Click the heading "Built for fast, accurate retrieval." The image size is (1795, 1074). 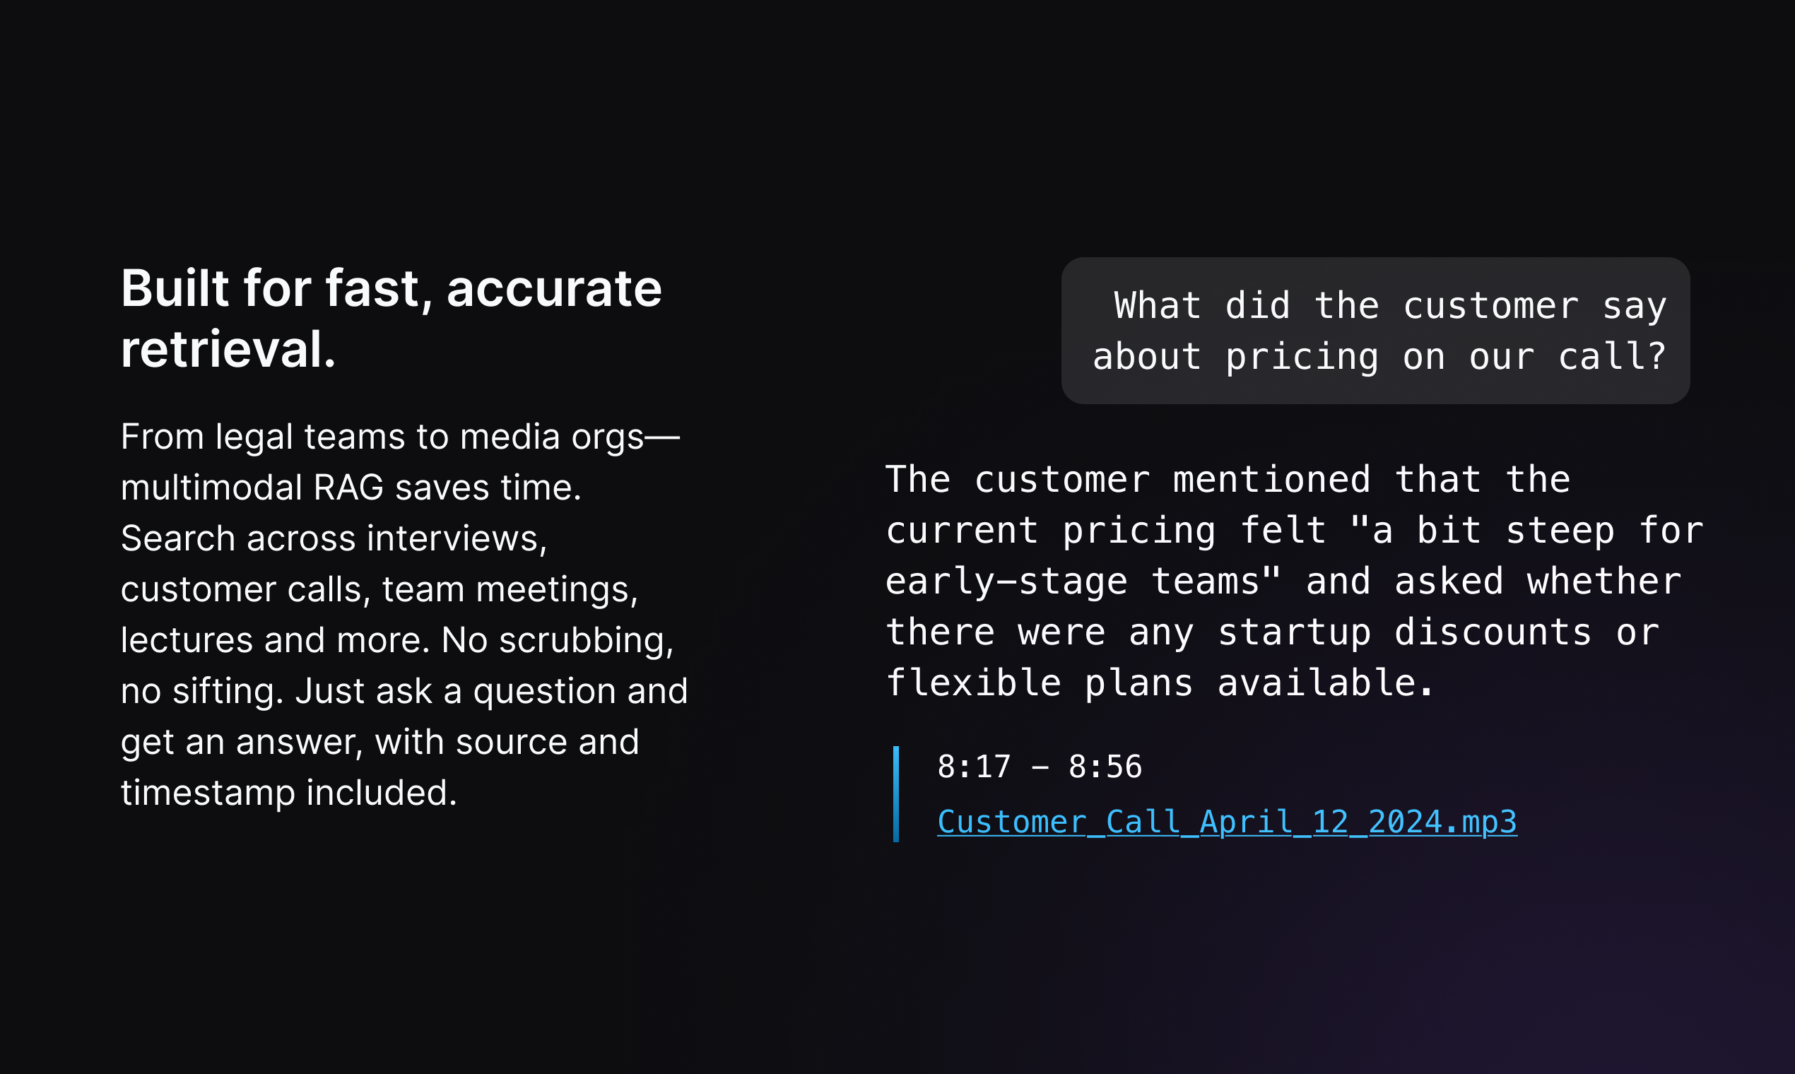tap(391, 319)
